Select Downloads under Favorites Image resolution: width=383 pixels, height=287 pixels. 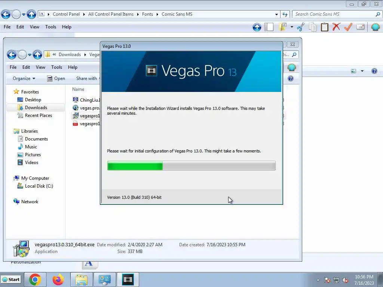click(36, 108)
